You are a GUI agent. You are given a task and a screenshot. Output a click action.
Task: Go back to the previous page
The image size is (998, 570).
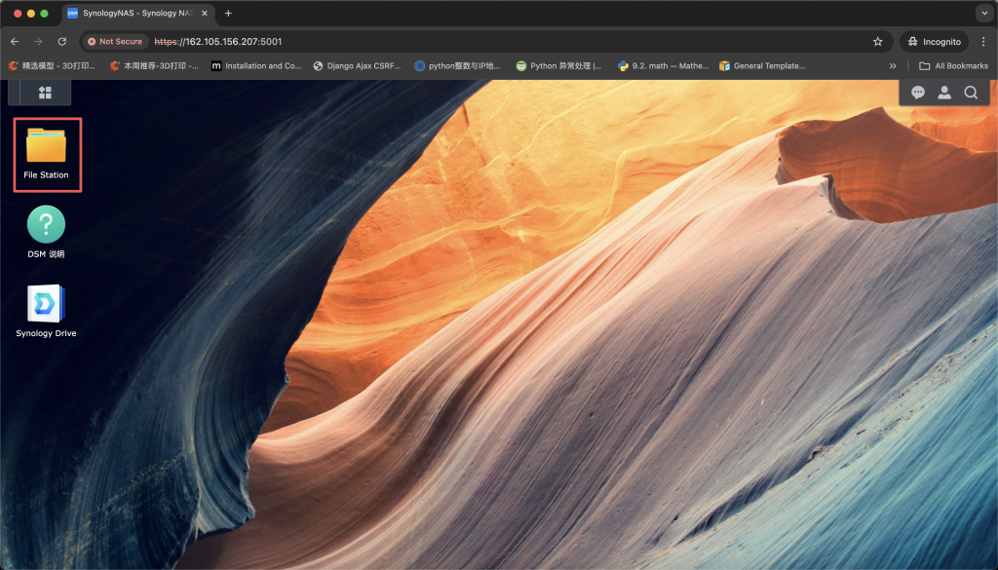pos(15,42)
